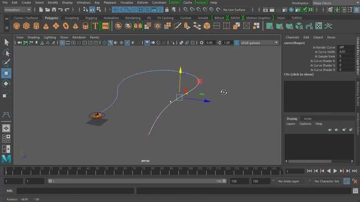Open the animation preferences icon
This screenshot has height=202, width=360.
point(355,181)
